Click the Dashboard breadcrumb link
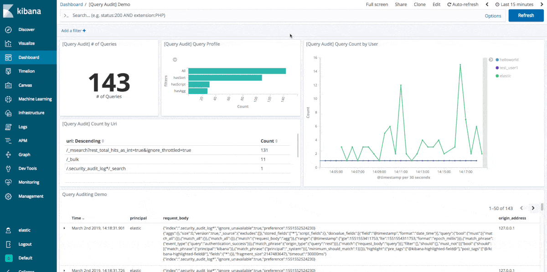 point(71,5)
